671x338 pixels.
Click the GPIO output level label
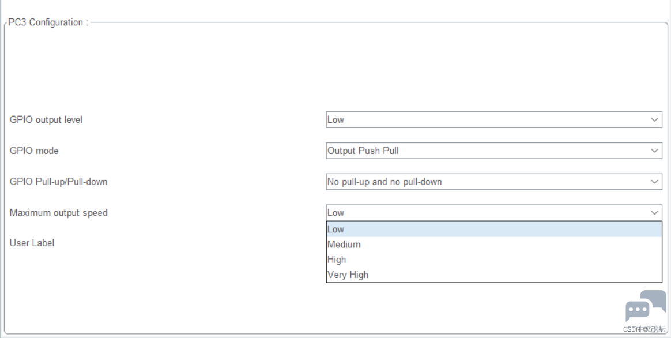point(46,119)
